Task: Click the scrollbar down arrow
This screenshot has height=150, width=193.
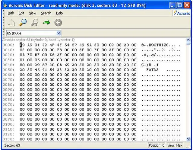Action: pos(188,139)
